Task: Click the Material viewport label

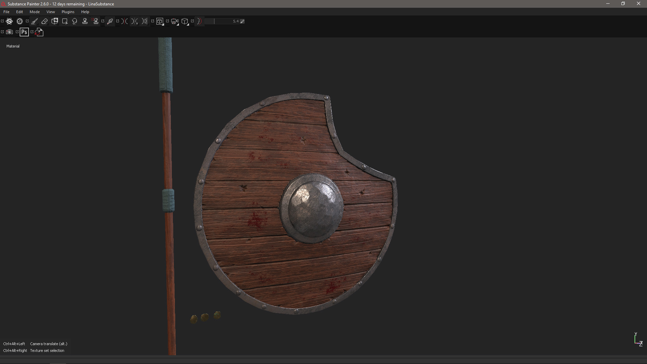Action: pyautogui.click(x=13, y=46)
